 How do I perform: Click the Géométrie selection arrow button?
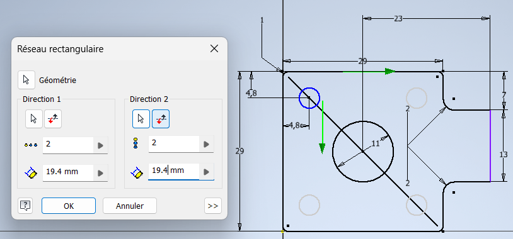coord(26,80)
